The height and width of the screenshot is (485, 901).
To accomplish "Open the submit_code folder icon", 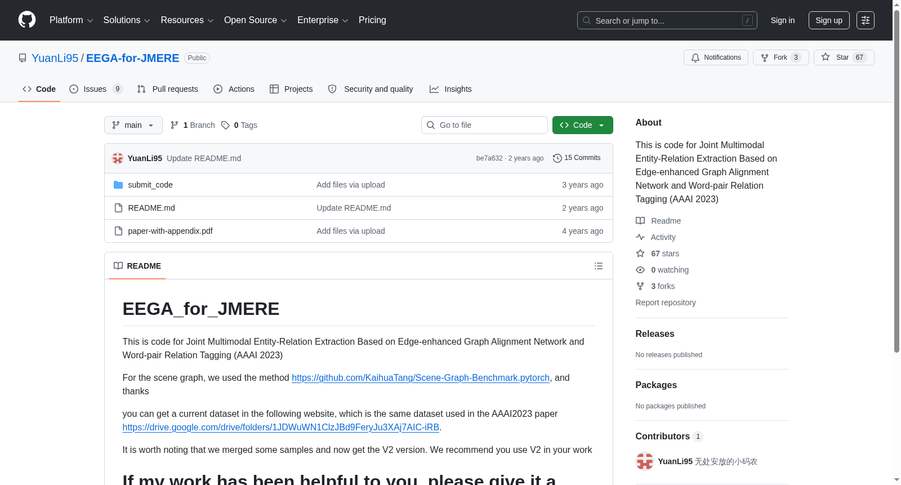I will tap(118, 185).
